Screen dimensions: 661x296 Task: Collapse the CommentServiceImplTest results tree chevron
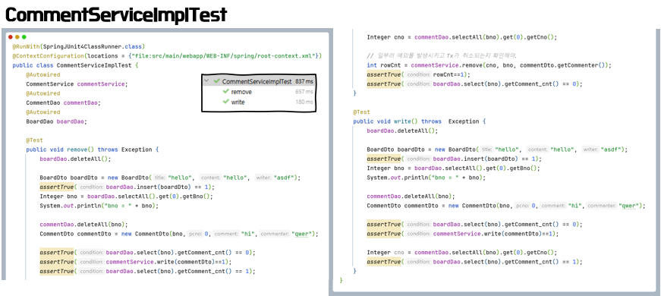[x=206, y=81]
